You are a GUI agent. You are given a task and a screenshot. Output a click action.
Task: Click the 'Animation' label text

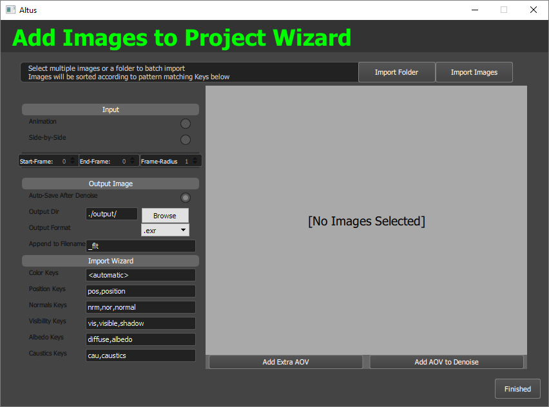pyautogui.click(x=43, y=122)
